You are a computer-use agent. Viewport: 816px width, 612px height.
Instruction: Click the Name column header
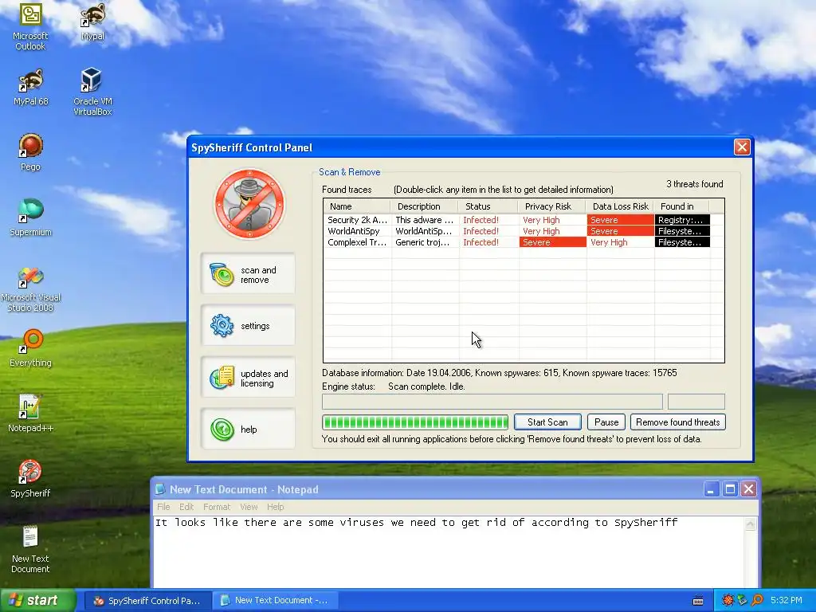357,206
